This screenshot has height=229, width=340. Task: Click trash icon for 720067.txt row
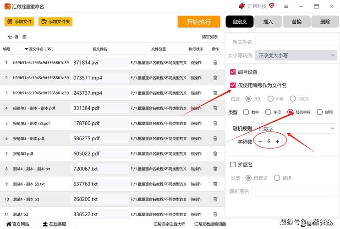pyautogui.click(x=215, y=169)
